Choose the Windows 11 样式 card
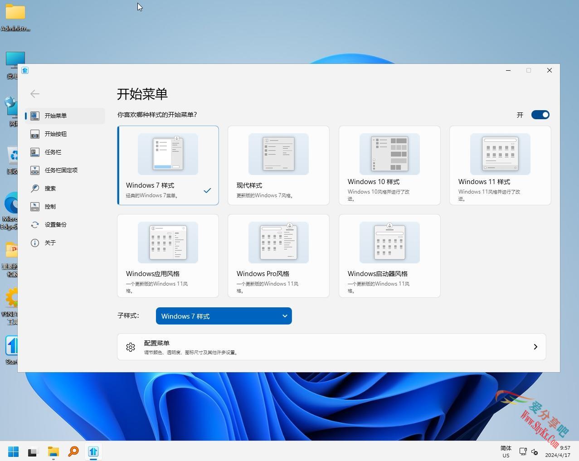 (500, 165)
